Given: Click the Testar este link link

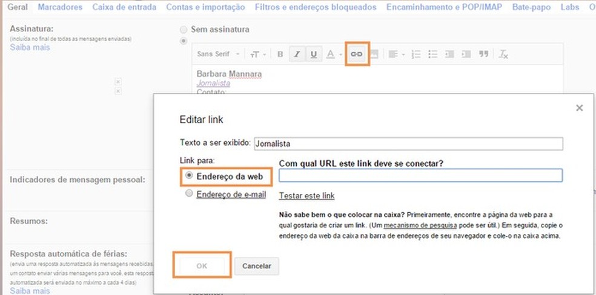Looking at the screenshot, I should (306, 196).
